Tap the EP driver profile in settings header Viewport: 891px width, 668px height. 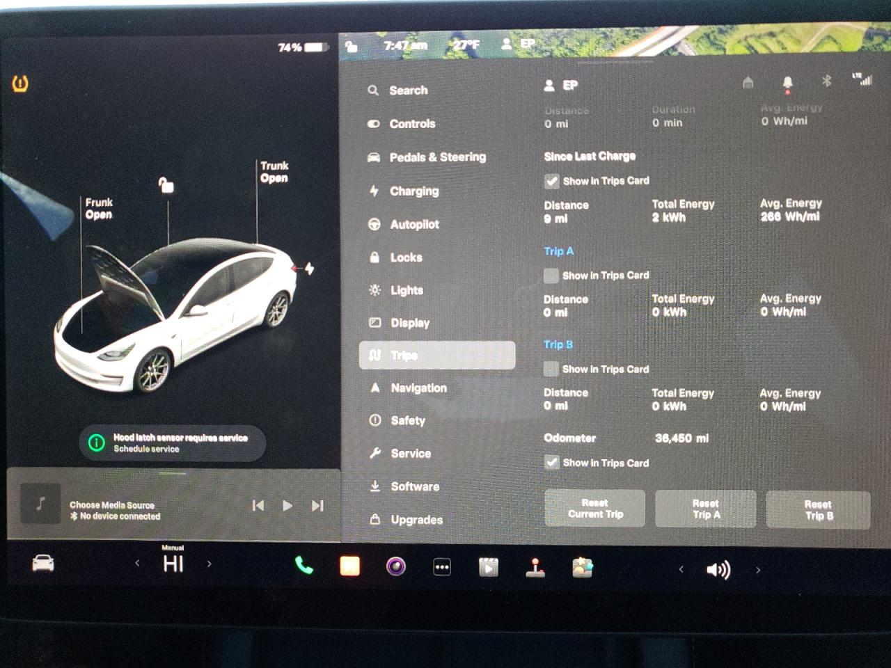click(561, 86)
